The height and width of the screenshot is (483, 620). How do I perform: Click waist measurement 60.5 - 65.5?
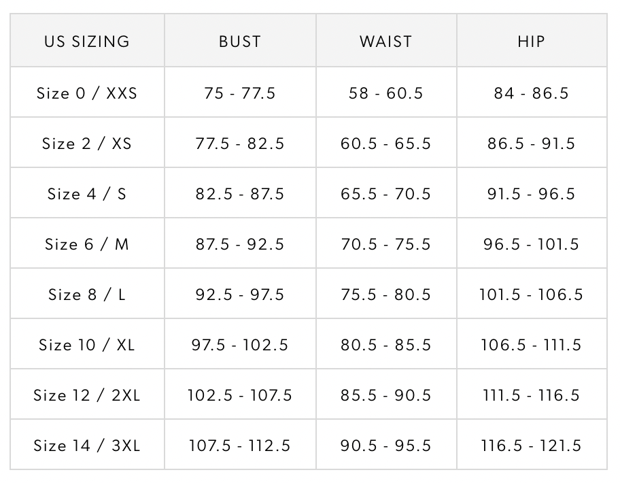click(x=386, y=144)
